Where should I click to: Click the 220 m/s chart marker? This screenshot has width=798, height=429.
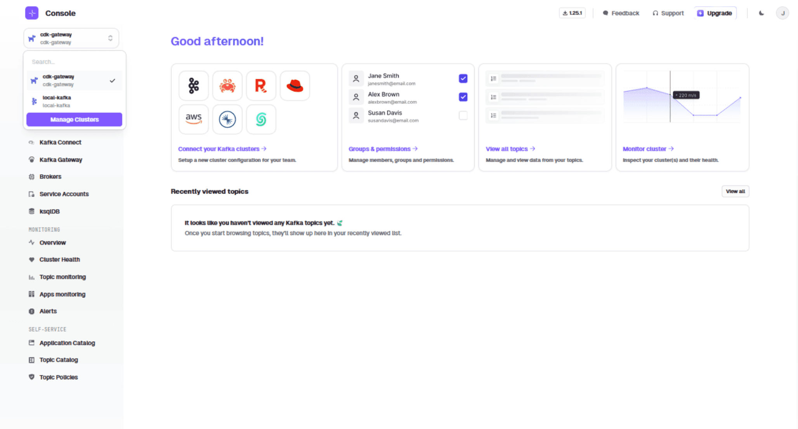click(686, 95)
